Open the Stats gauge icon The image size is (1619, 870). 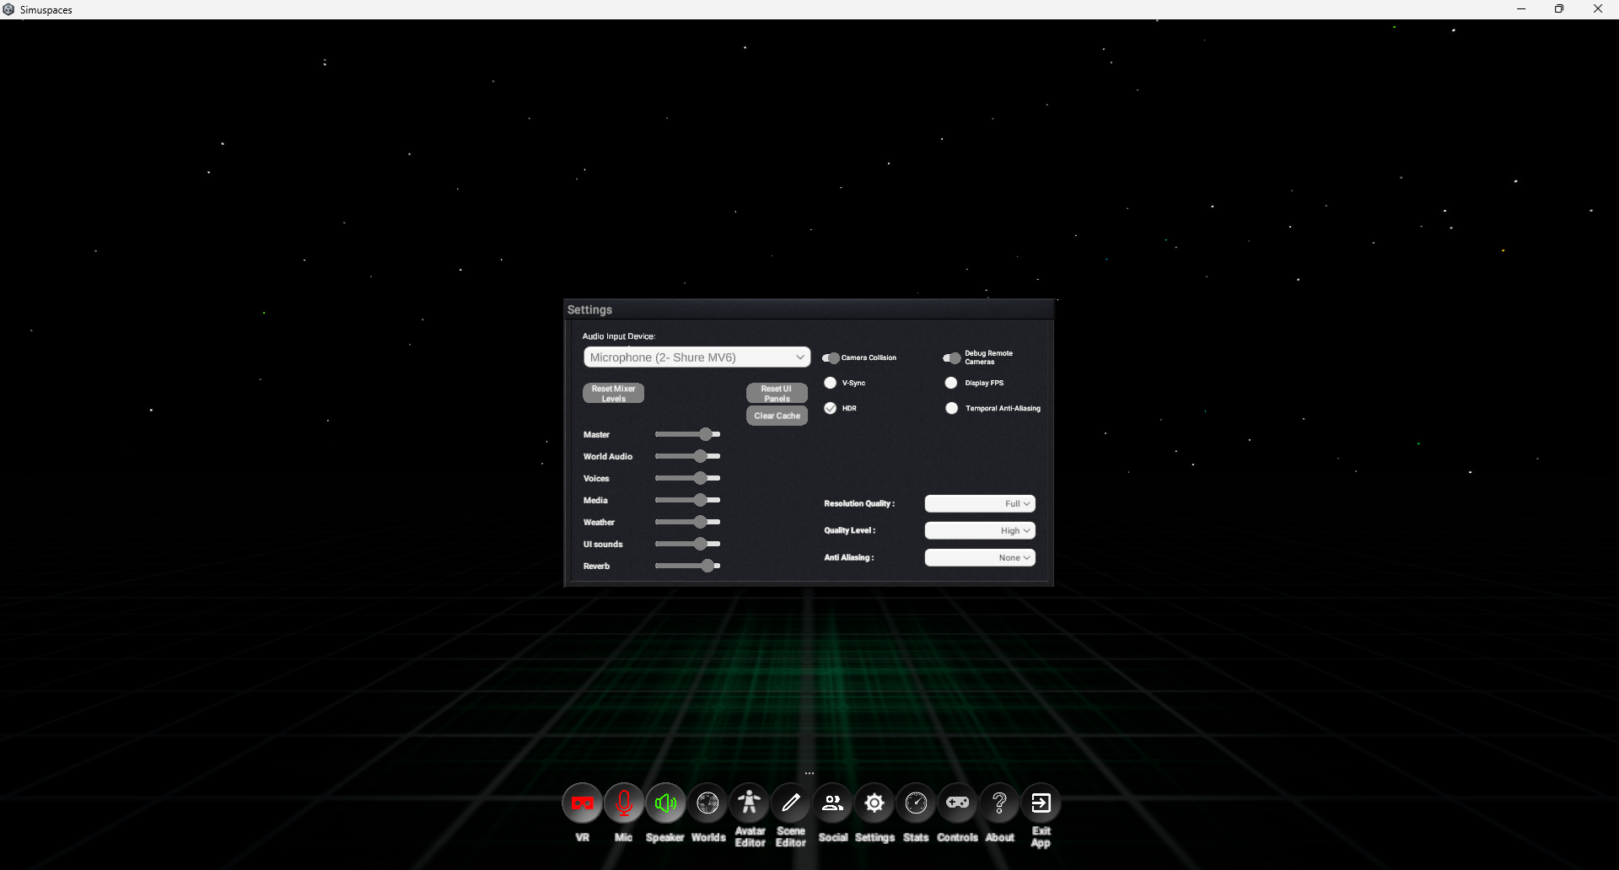[916, 803]
